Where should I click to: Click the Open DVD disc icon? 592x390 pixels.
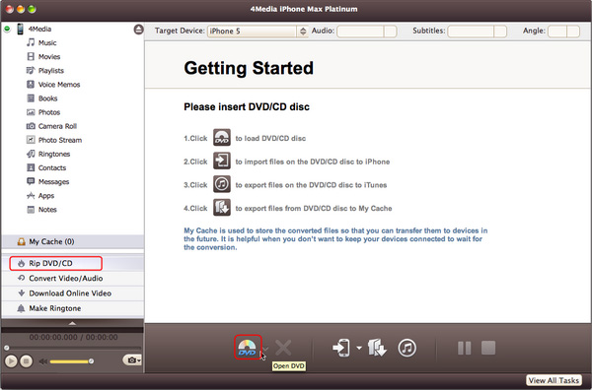[x=247, y=348]
